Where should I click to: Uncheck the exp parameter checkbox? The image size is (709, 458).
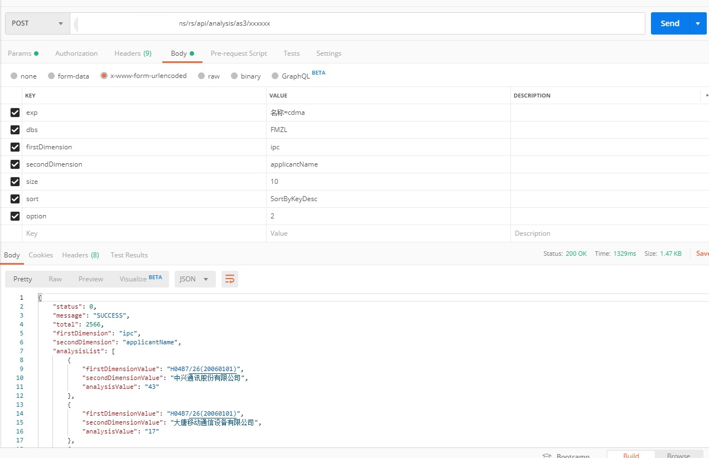point(15,113)
